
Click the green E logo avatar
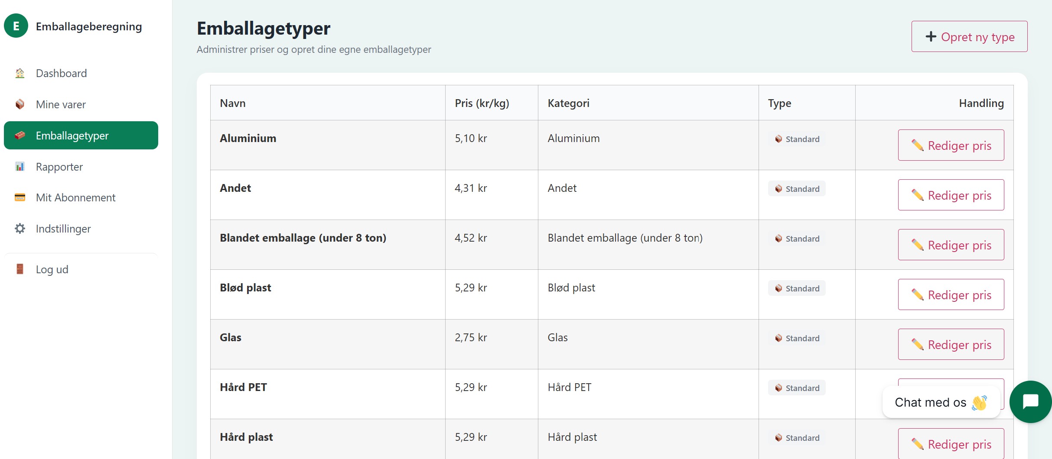click(16, 26)
